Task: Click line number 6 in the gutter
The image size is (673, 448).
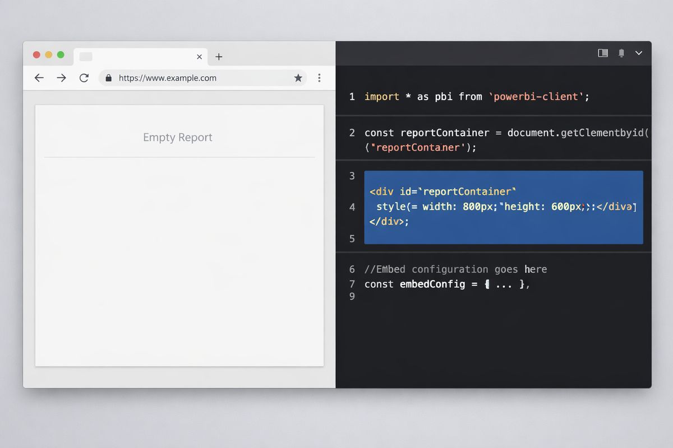Action: point(352,269)
